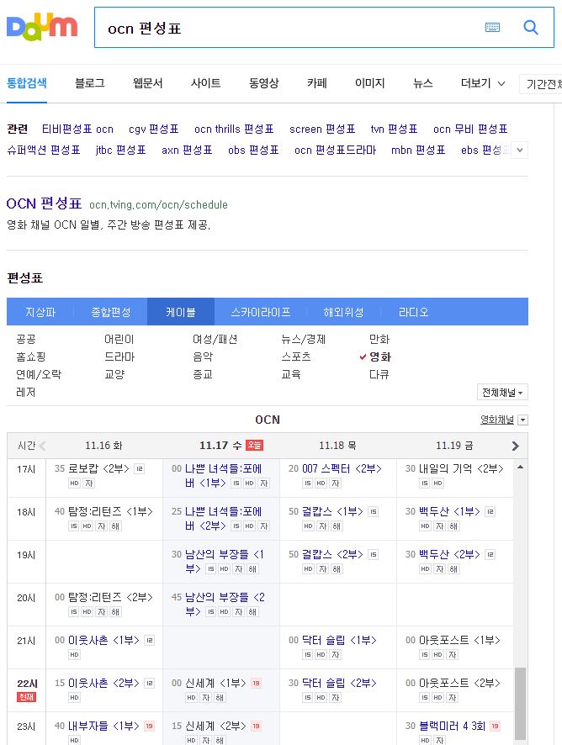Open program 내부자들 <1부>

pos(103,726)
